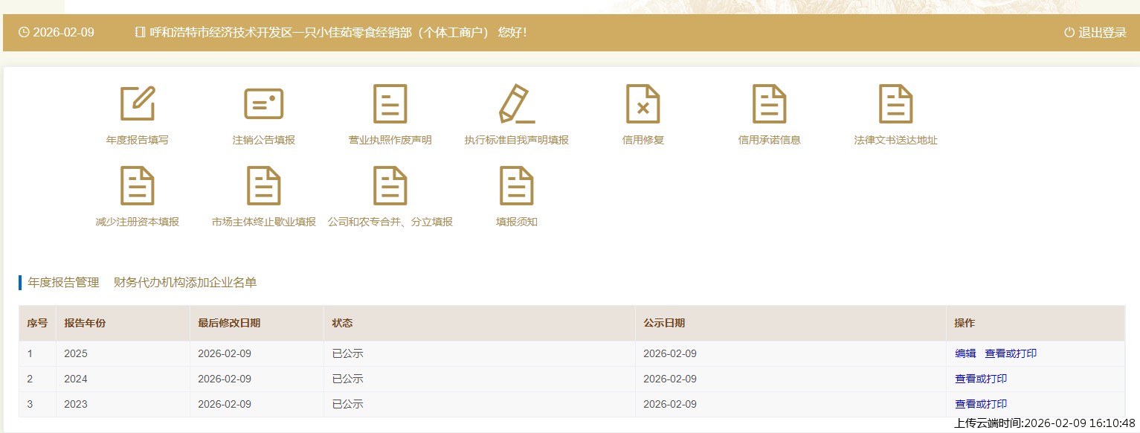Switch to 财务代办机构添加企业名单 tab
The height and width of the screenshot is (433, 1140).
tap(185, 283)
